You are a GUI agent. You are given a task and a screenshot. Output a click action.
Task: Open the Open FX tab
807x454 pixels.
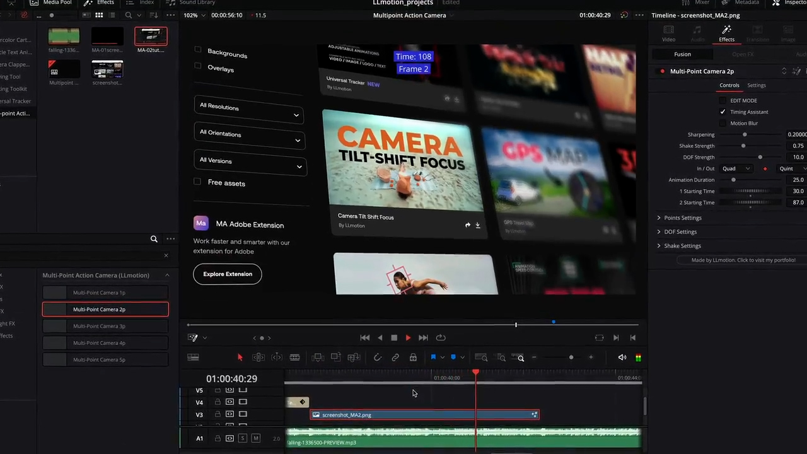click(x=743, y=54)
